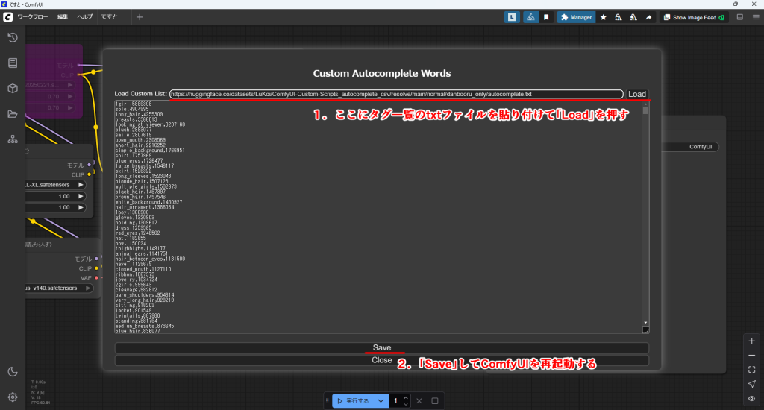Click the Load button
This screenshot has width=764, height=410.
[637, 94]
